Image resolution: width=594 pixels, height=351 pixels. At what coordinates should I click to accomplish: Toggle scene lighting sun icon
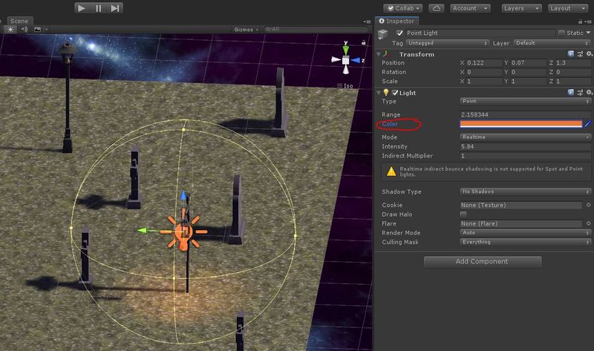coord(10,29)
